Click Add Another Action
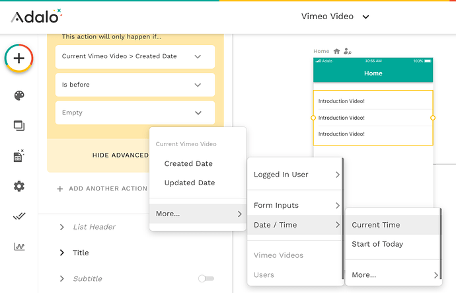 [x=102, y=188]
